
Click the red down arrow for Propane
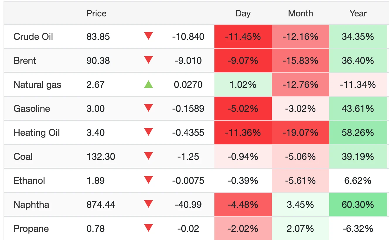[x=149, y=228]
